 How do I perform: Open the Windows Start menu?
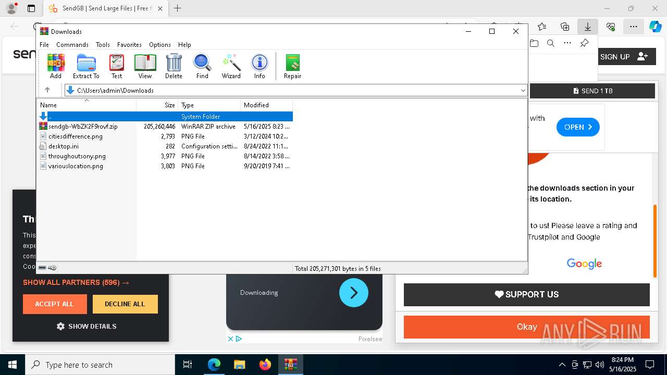[x=13, y=365]
